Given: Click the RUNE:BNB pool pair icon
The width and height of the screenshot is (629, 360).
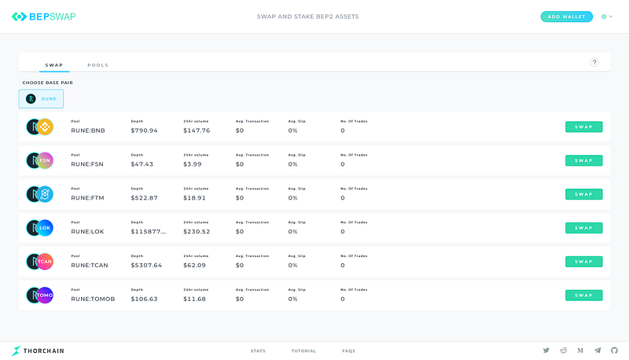Looking at the screenshot, I should pos(40,127).
